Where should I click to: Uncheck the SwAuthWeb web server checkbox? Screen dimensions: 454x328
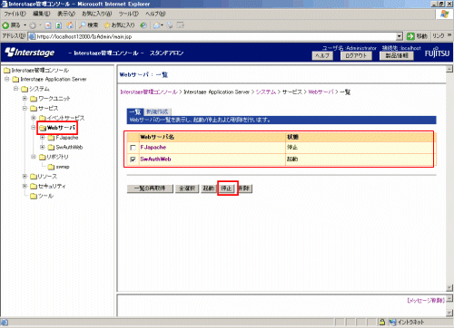133,159
